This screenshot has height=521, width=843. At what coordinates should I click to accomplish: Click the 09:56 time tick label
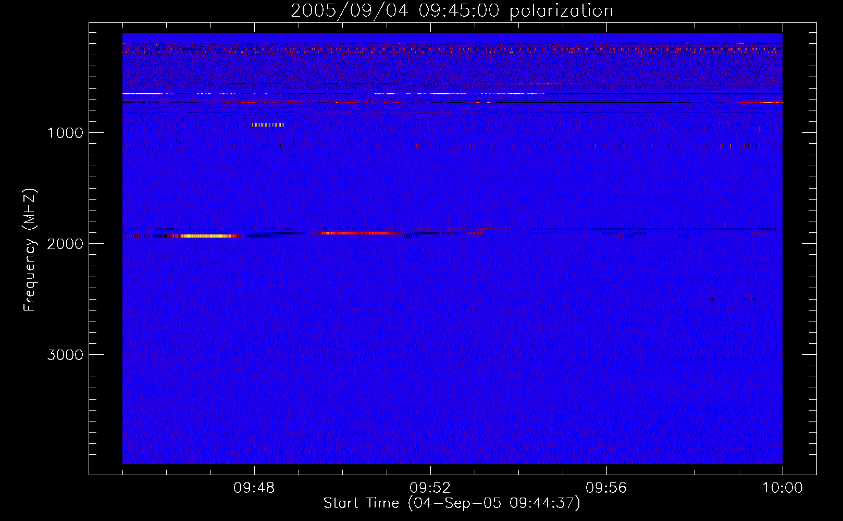[606, 488]
